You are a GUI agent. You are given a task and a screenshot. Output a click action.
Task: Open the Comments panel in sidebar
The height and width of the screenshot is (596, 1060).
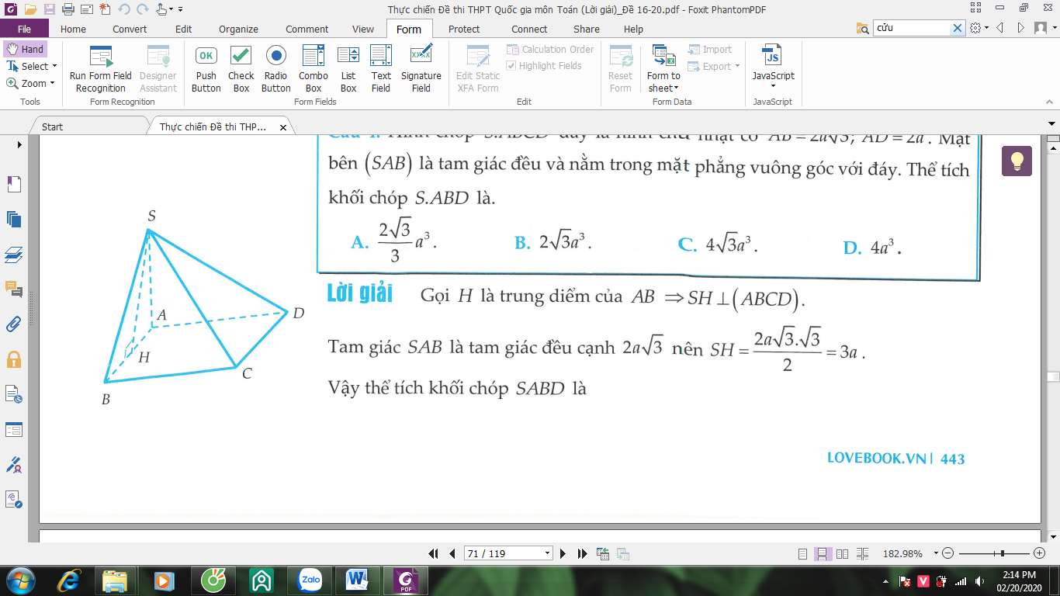[14, 289]
